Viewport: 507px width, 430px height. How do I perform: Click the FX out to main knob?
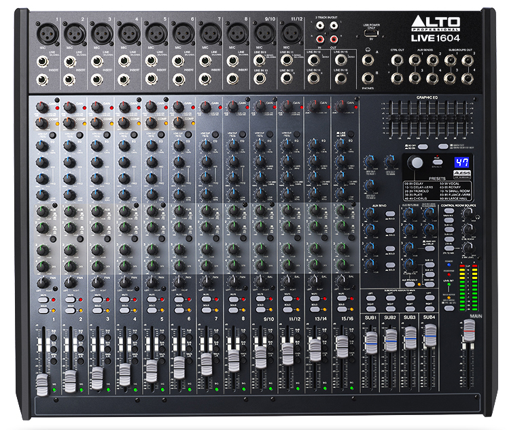[x=391, y=161]
